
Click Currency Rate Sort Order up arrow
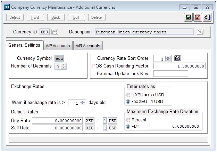coord(168,57)
